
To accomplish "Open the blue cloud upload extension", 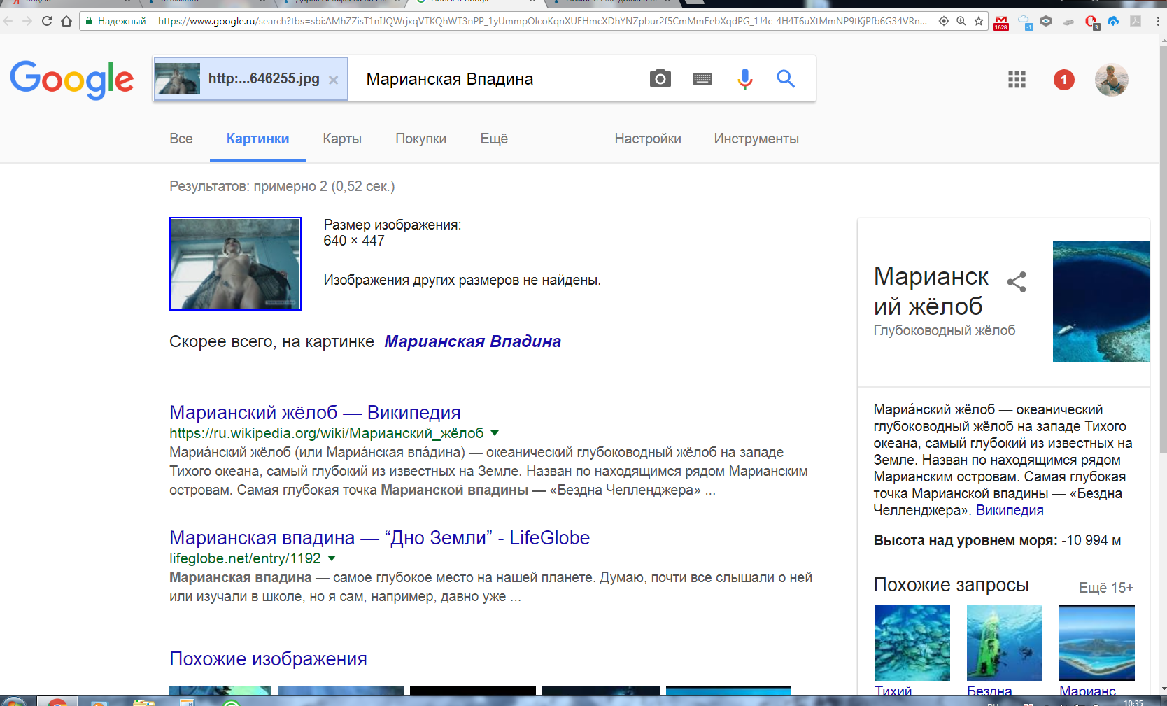I will pos(1113,21).
